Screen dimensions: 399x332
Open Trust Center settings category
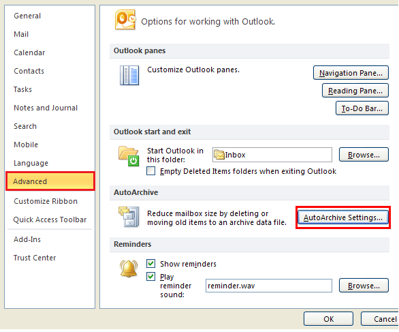point(35,258)
